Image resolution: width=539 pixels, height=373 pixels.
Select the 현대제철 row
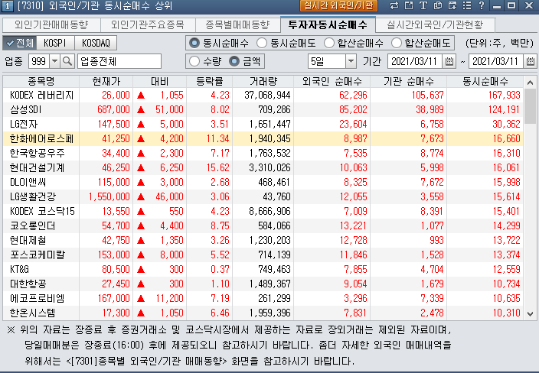point(263,240)
